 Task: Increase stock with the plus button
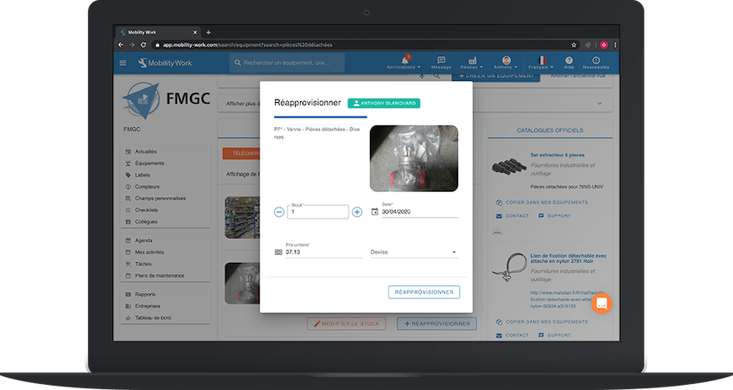pos(357,212)
